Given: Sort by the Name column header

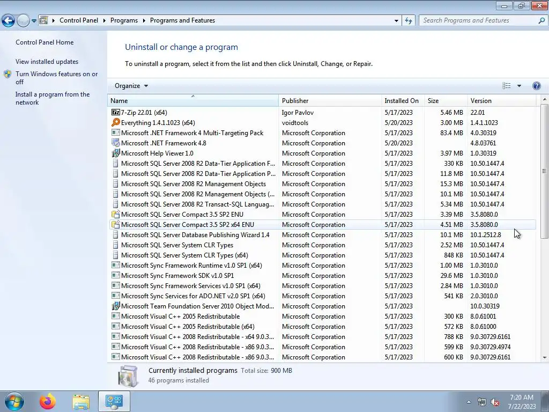Looking at the screenshot, I should pos(192,100).
